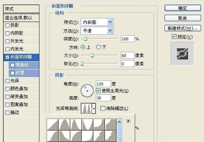Uncheck 使用全局光(G) global light
This screenshot has height=142, width=204.
click(x=98, y=91)
